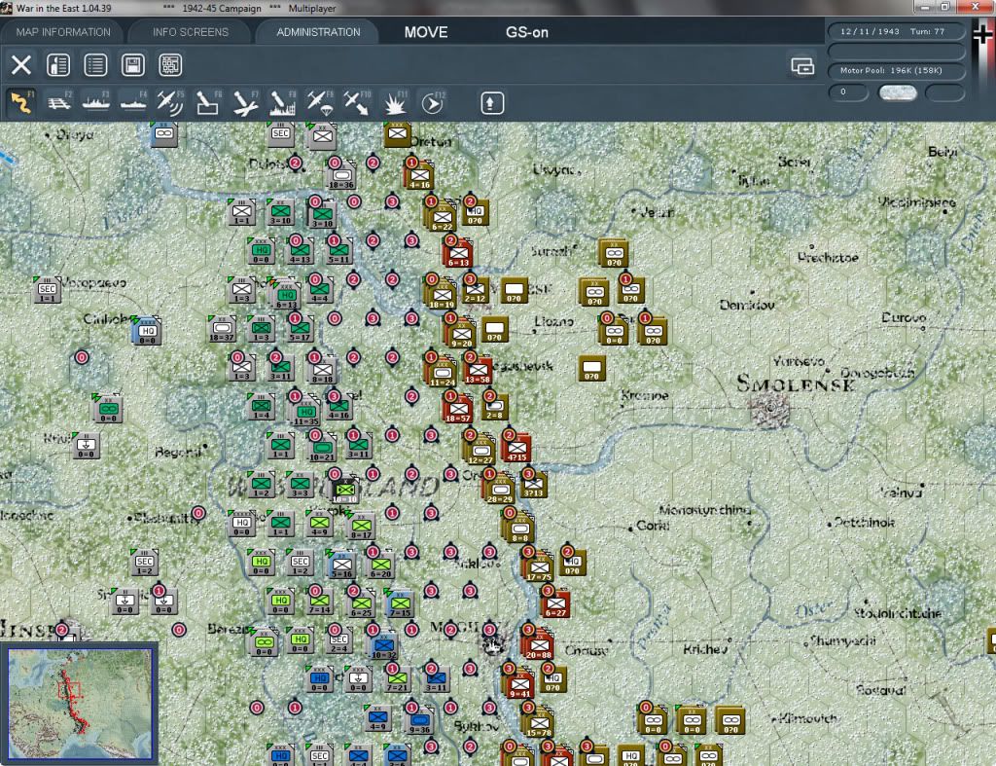
Task: Select Soviet unit counter 11=24
Action: click(443, 373)
